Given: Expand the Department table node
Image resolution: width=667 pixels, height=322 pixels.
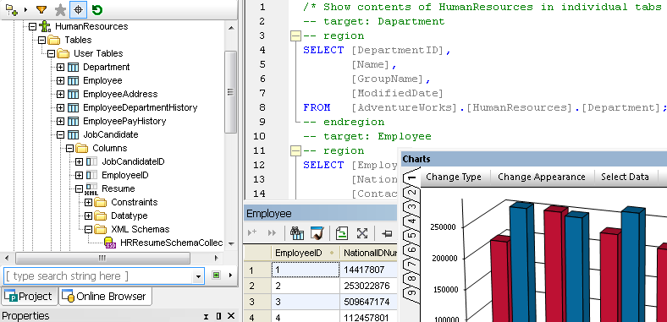Looking at the screenshot, I should 60,67.
